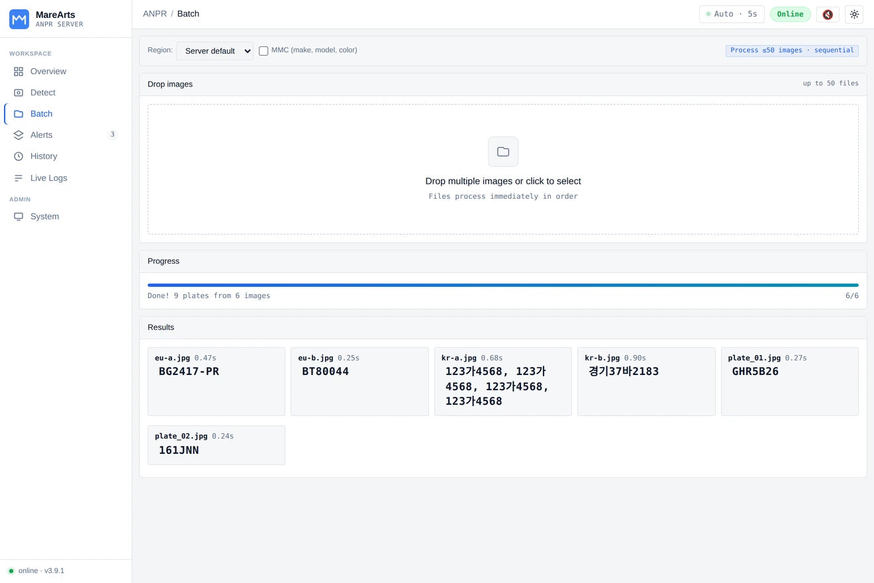Toggle the sound mute speaker button
The width and height of the screenshot is (874, 583).
click(828, 15)
